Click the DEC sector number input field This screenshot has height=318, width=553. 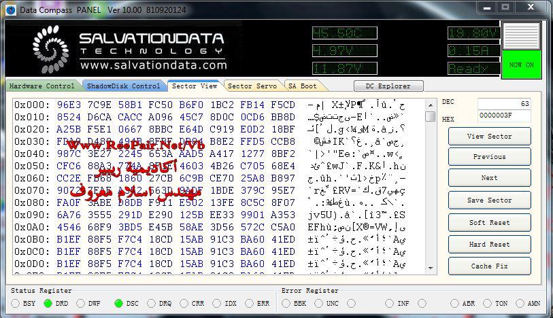click(x=504, y=104)
